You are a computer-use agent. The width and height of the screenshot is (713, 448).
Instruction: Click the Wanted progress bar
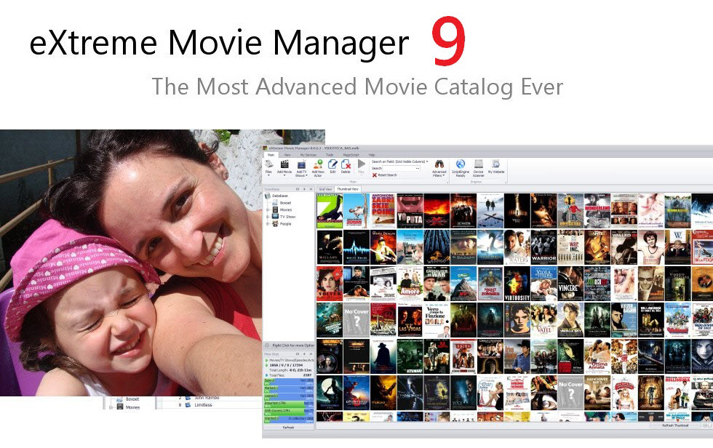tap(289, 420)
